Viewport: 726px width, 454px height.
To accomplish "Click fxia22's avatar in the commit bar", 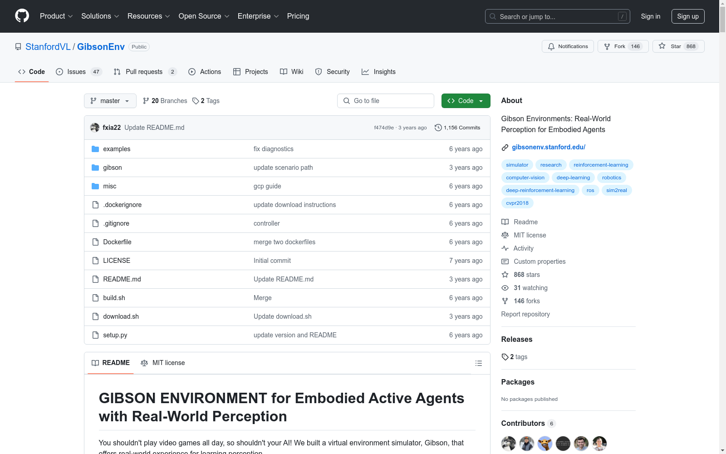I will pos(95,128).
